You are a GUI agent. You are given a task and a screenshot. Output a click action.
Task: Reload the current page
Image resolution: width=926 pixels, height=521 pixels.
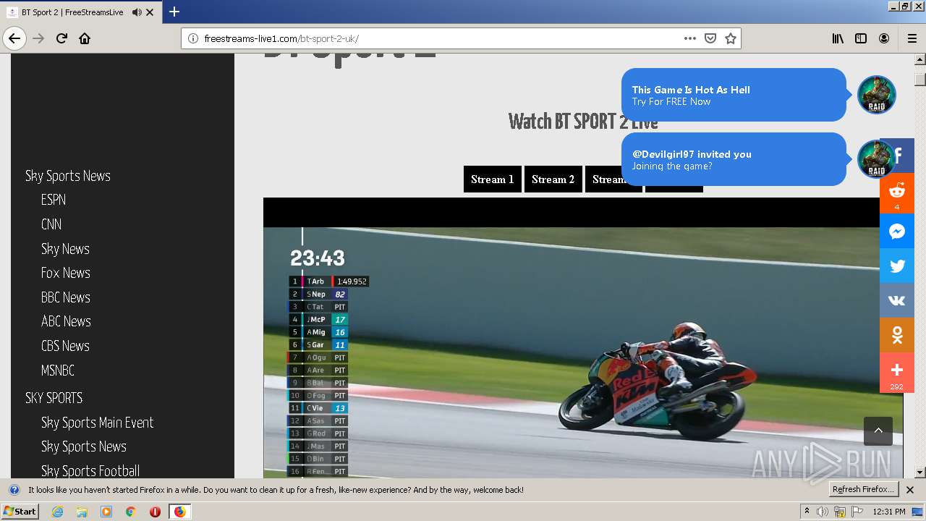[x=61, y=38]
